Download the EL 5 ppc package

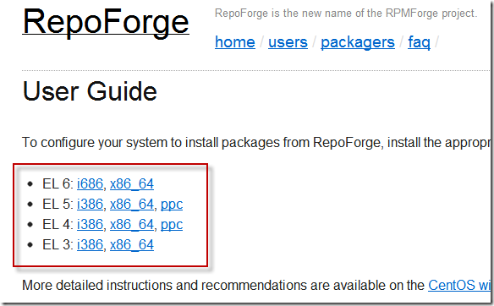[172, 205]
